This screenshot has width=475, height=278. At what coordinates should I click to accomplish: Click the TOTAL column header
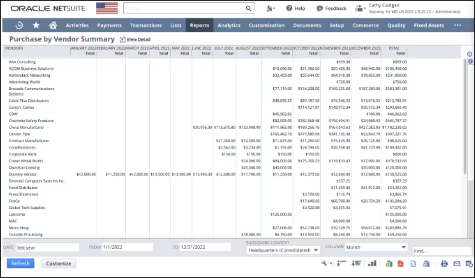point(394,48)
